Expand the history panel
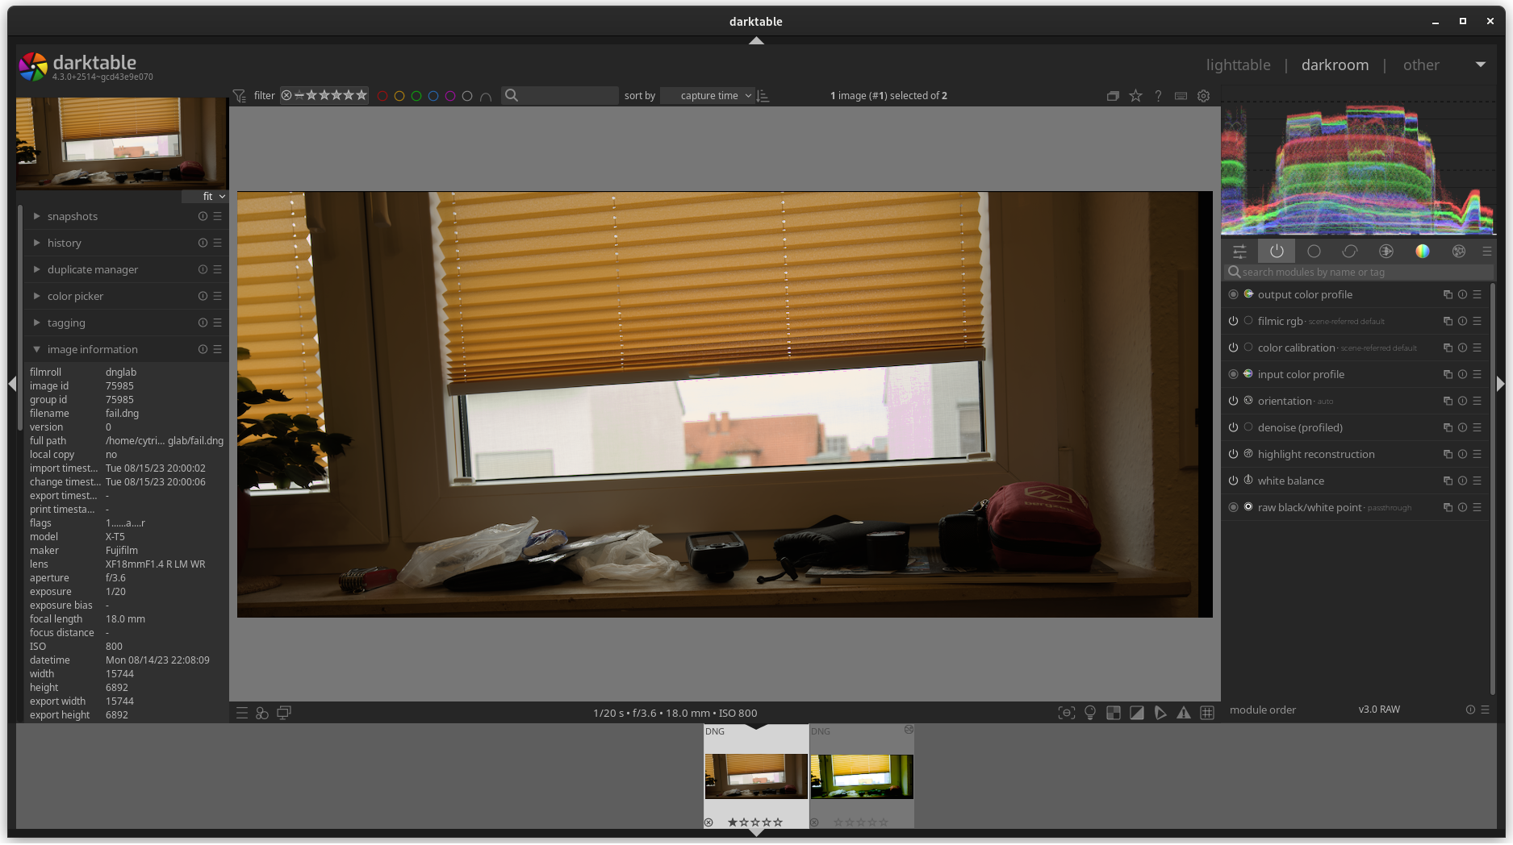The image size is (1513, 845). pyautogui.click(x=65, y=243)
